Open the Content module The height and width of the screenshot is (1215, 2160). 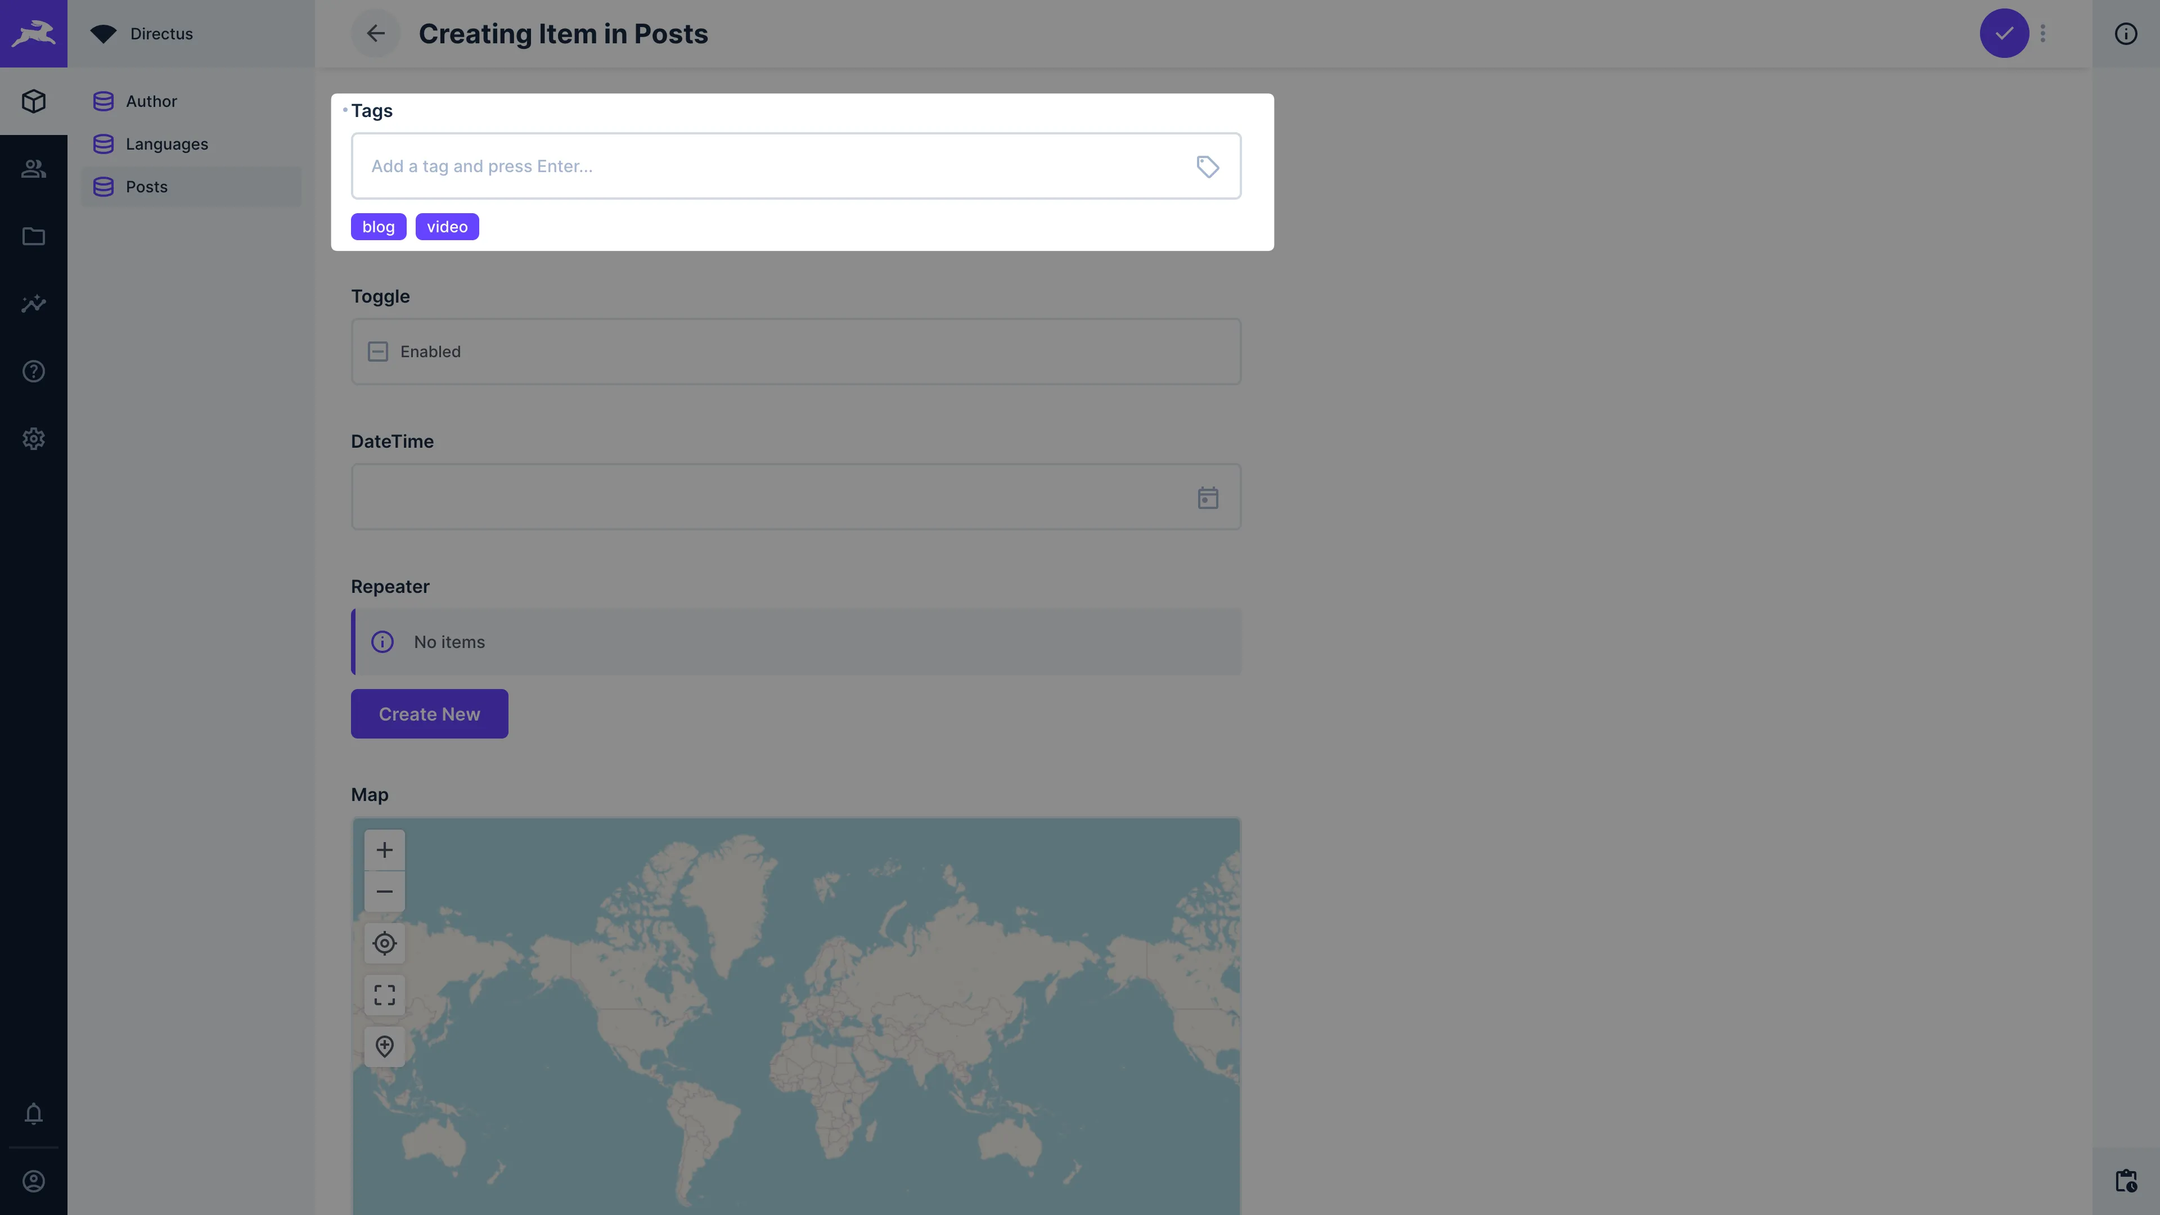click(x=34, y=101)
